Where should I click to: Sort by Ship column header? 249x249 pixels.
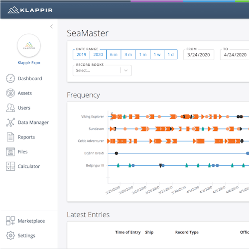pos(149,232)
